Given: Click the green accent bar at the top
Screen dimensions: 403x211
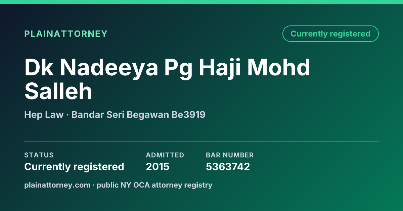Looking at the screenshot, I should click(201, 2).
